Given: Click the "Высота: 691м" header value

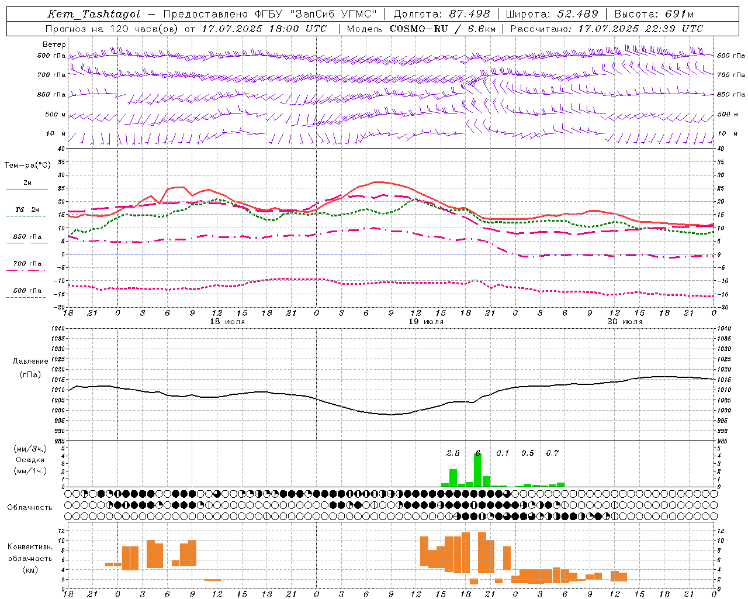Looking at the screenshot, I should point(654,14).
